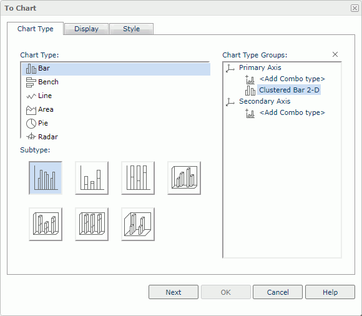
Task: Select the 100% Stacked Bar 3-D subtype
Action: coord(92,224)
